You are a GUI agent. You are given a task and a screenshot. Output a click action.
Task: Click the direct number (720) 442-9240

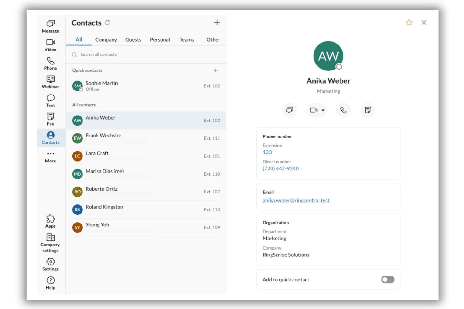point(281,168)
